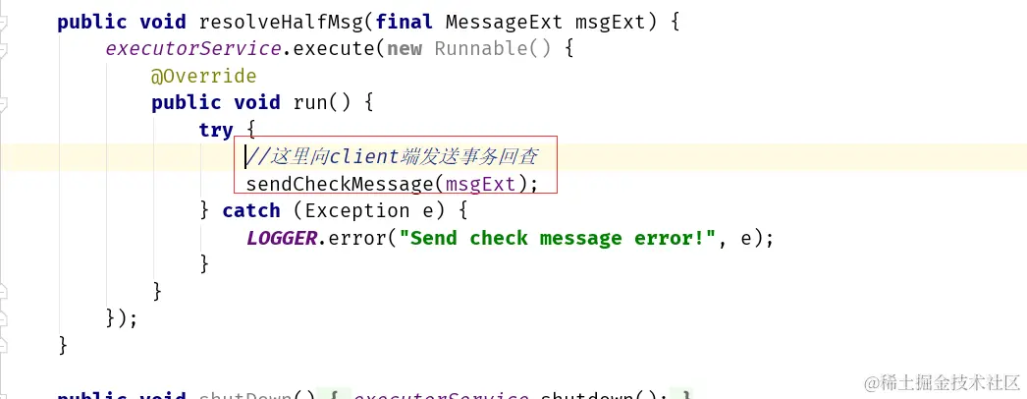Click the Runnable class name
The image size is (1027, 399).
coord(481,49)
